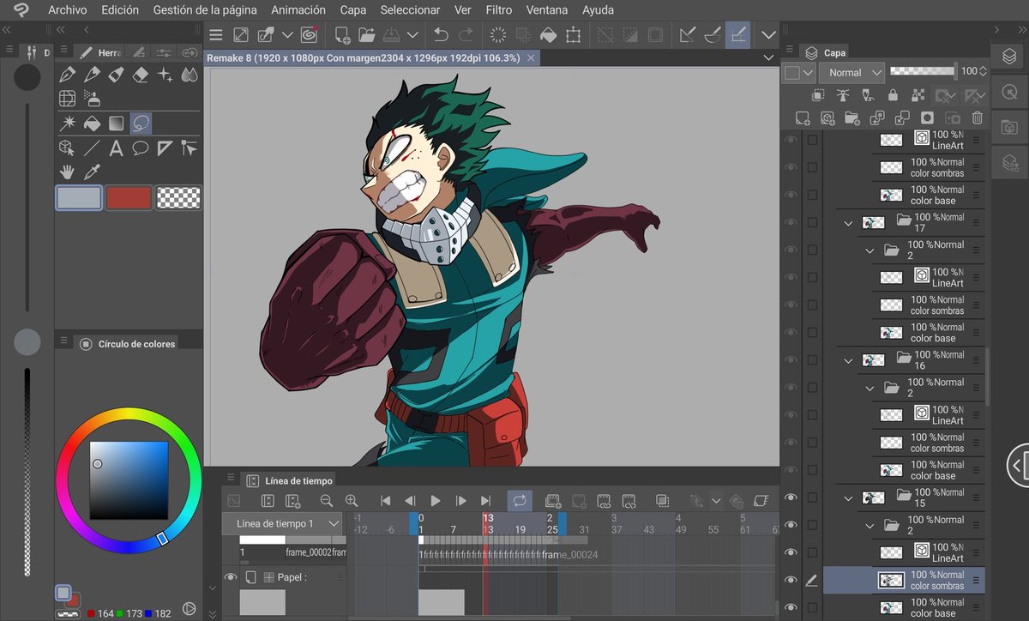This screenshot has height=621, width=1029.
Task: Toggle the Set as reference layer lighthouse icon
Action: 843,94
